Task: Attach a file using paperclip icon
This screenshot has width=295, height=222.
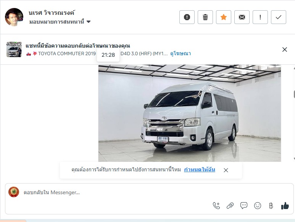Action: click(230, 206)
